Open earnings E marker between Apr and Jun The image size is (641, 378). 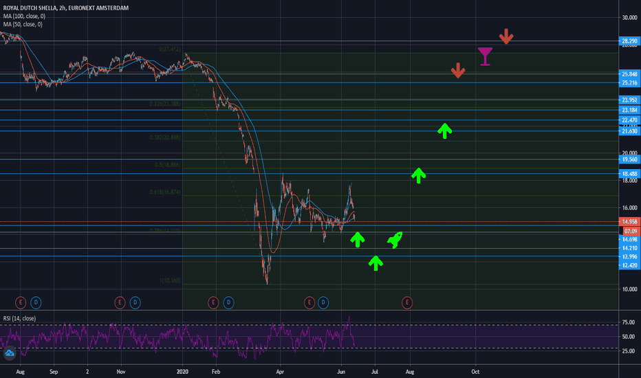click(x=309, y=302)
